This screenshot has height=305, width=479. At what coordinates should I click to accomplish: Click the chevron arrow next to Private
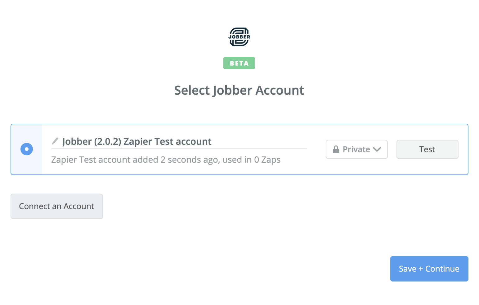point(377,149)
